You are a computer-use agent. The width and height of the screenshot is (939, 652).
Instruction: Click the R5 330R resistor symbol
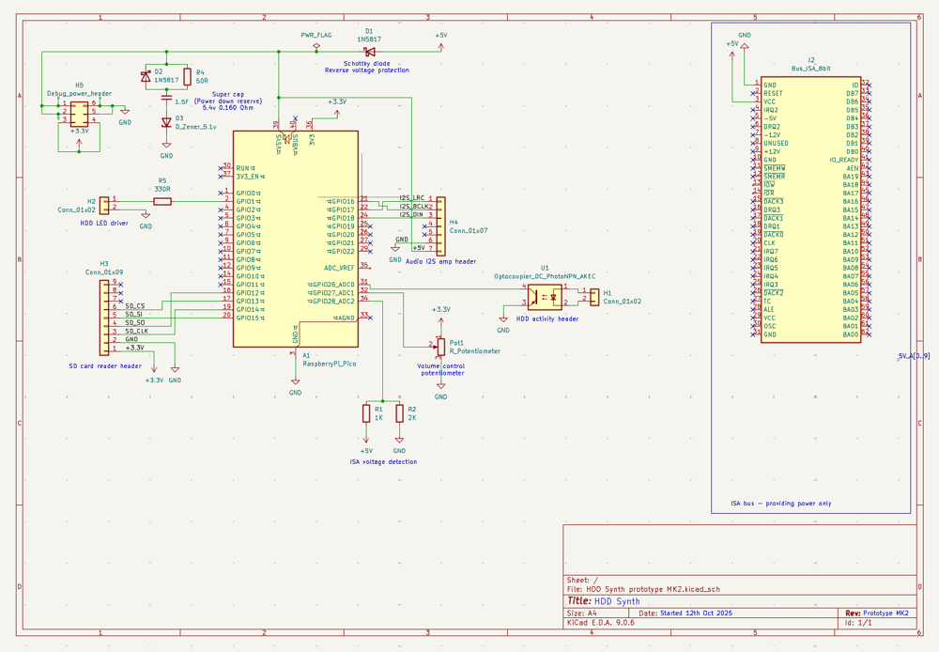click(162, 201)
